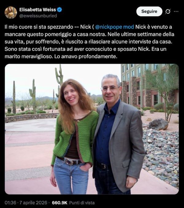Follow the account with Seguire button
The height and width of the screenshot is (208, 184).
(149, 11)
